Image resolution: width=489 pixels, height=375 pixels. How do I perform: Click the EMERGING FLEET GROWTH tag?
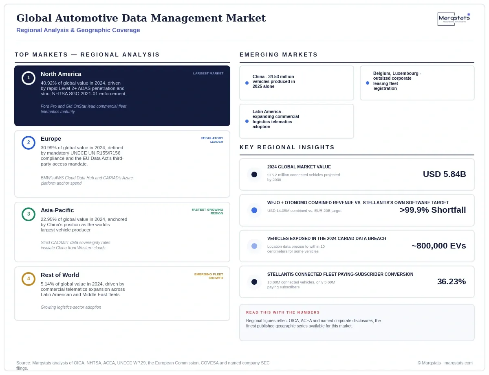[209, 276]
